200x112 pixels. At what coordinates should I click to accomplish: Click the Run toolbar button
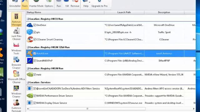click(x=59, y=4)
